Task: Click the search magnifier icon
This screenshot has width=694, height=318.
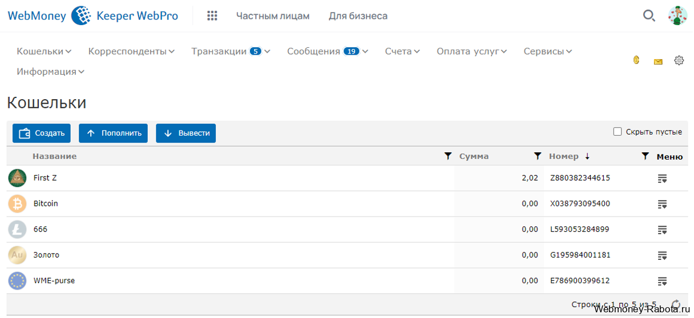Action: pos(649,16)
